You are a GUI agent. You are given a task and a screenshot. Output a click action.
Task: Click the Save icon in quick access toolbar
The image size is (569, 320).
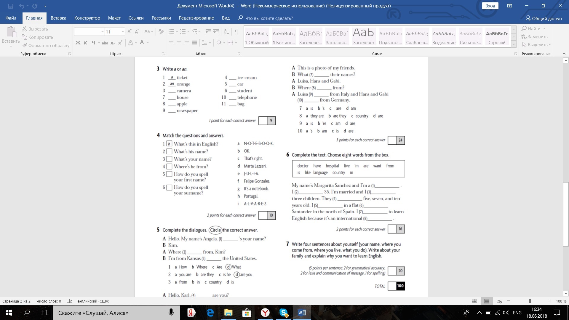[11, 6]
